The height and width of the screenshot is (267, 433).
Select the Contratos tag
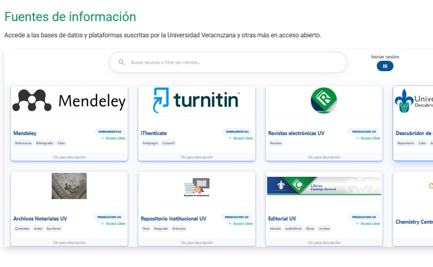tap(22, 229)
